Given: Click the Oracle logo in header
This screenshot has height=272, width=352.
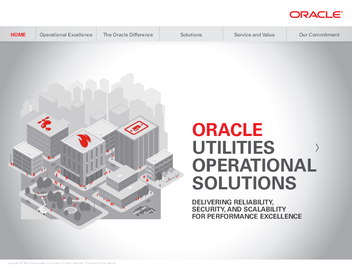Looking at the screenshot, I should (316, 15).
